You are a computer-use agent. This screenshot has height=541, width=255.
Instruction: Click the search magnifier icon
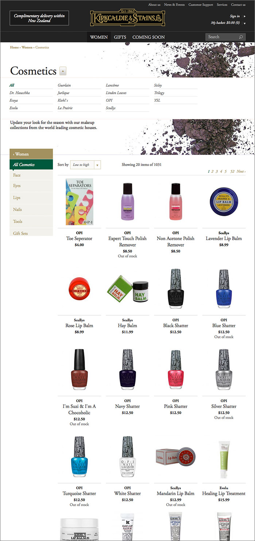241,37
